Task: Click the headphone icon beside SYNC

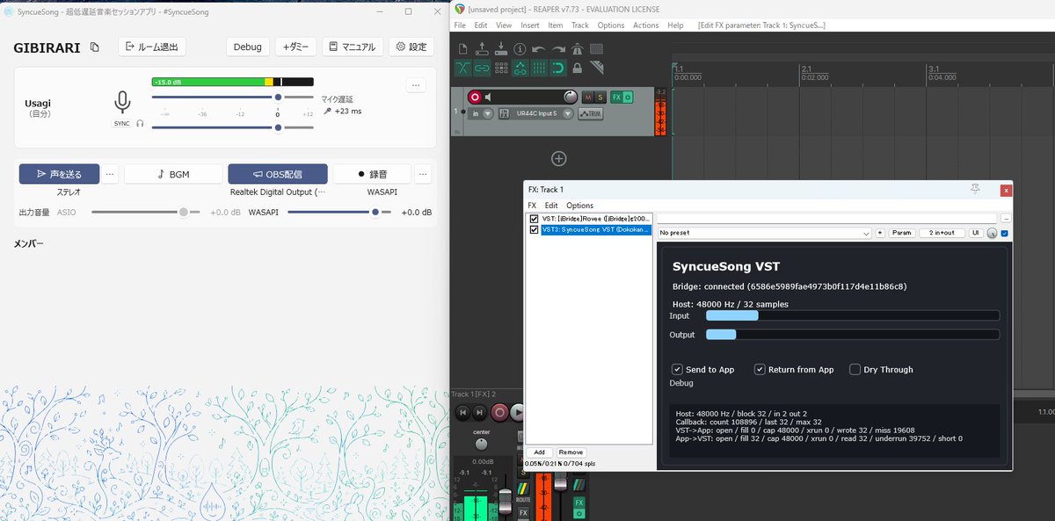Action: pyautogui.click(x=140, y=124)
